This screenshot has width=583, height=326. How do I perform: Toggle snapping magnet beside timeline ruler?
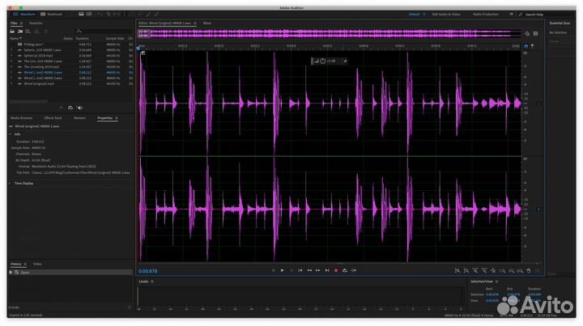pyautogui.click(x=526, y=46)
